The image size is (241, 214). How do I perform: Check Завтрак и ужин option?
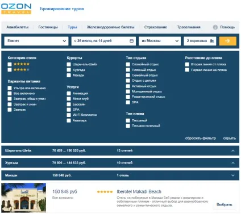pyautogui.click(x=10, y=104)
